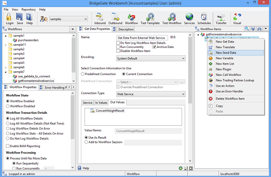This screenshot has width=271, height=177.
Task: Open the Schedules clock icon
Action: pyautogui.click(x=203, y=18)
